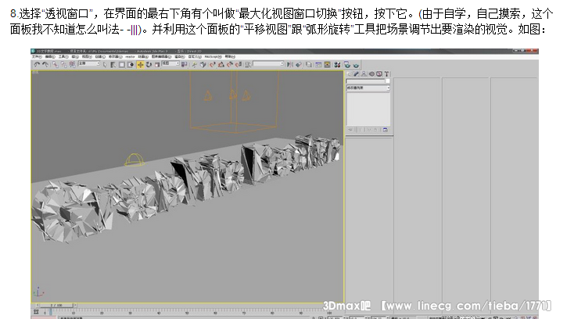Image resolution: width=574 pixels, height=319 pixels.
Task: Choose the Rectangular Selection Region tool
Action: click(x=121, y=64)
